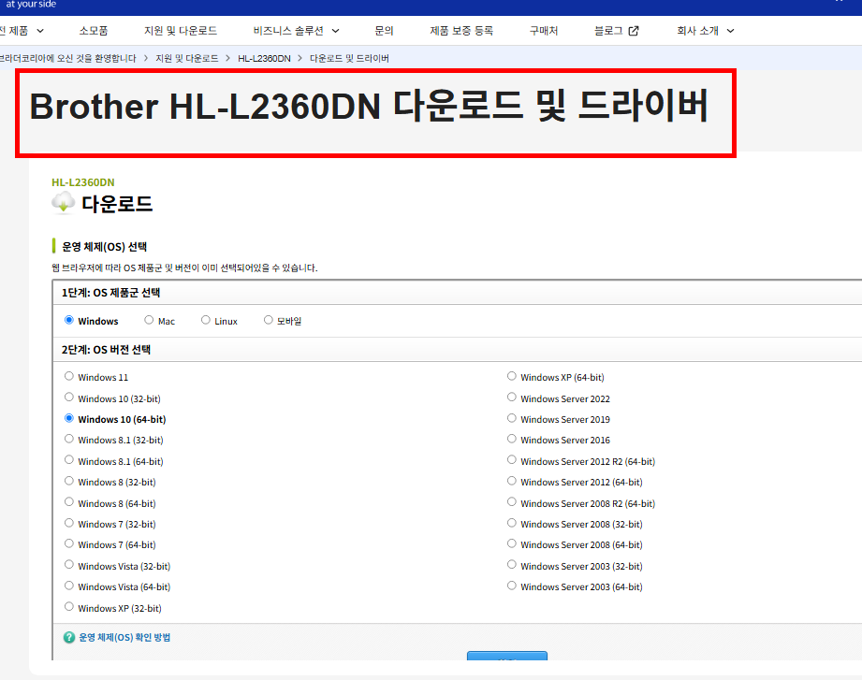Click the green question mark help icon
The width and height of the screenshot is (862, 680).
[68, 637]
